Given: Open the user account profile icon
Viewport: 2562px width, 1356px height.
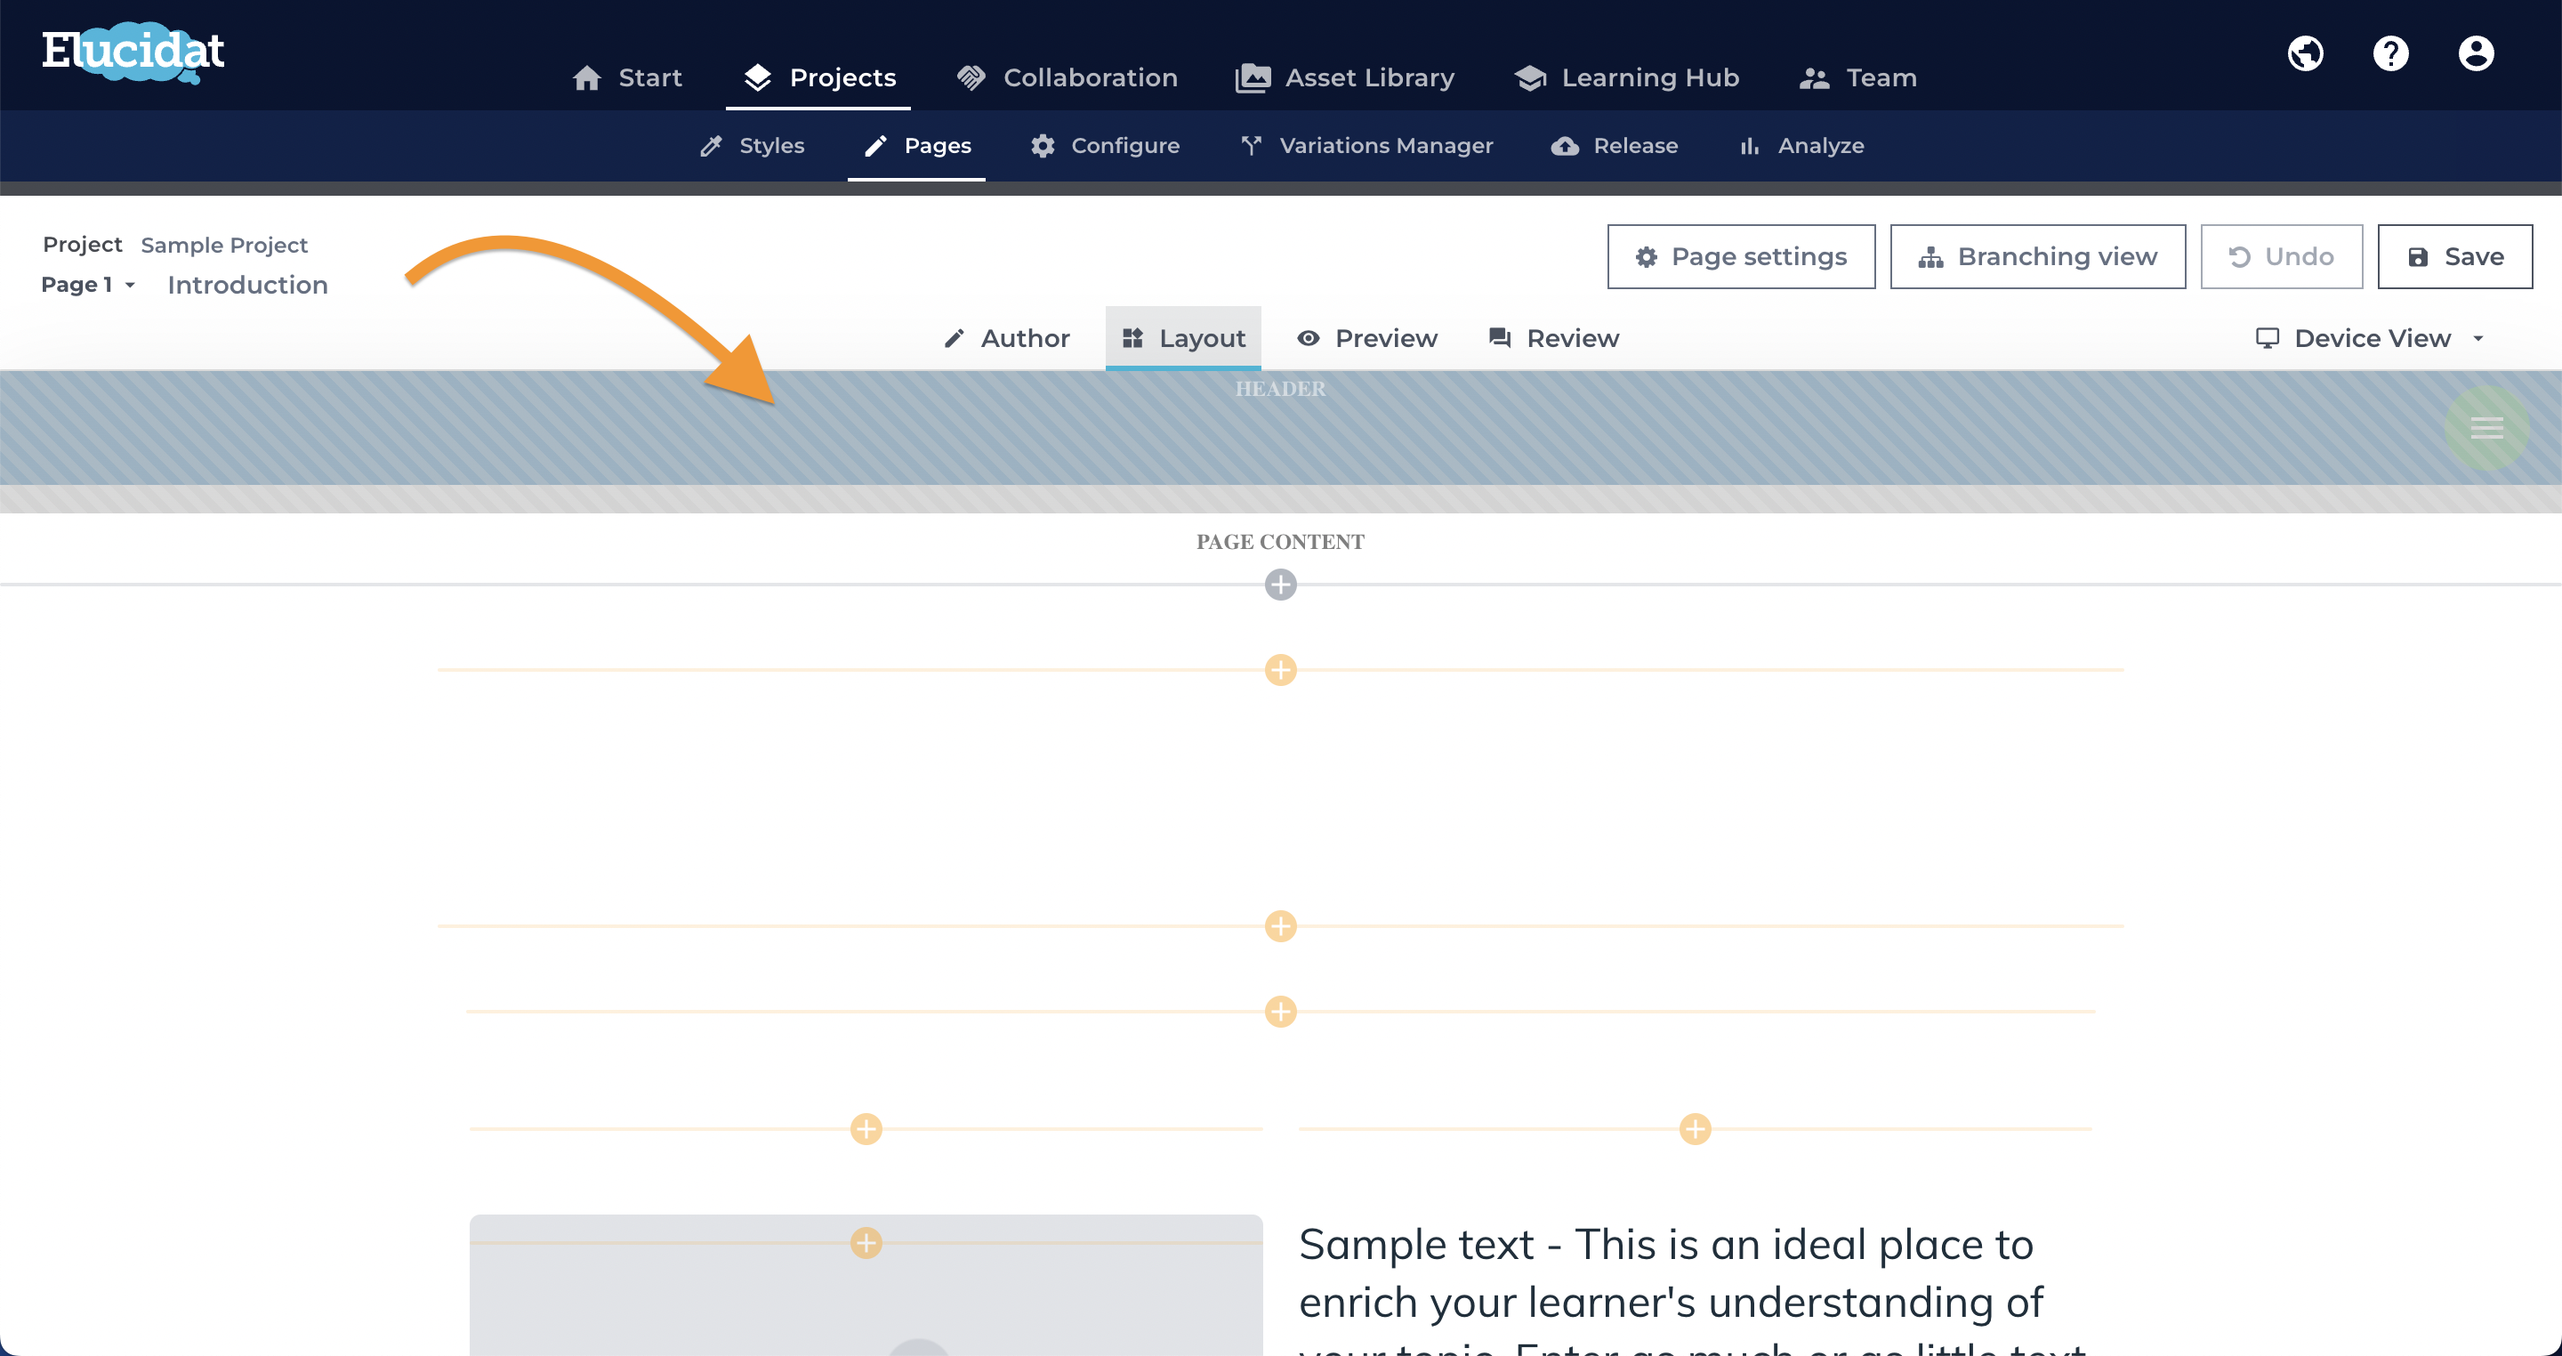Looking at the screenshot, I should click(2476, 52).
